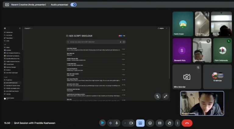The image size is (234, 129).
Task: Click the swap layout arrows on presentation
Action: click(158, 96)
